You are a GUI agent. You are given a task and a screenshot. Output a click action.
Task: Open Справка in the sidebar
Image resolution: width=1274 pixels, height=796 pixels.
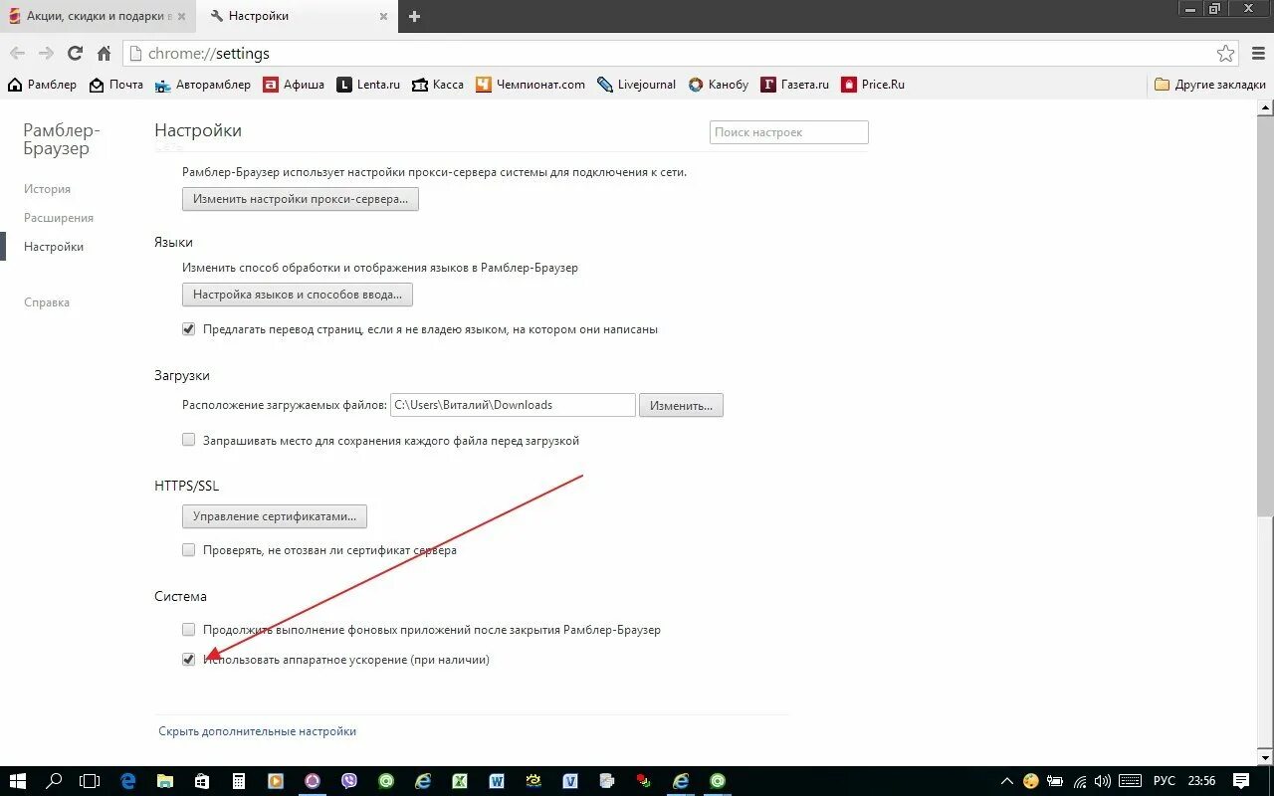coord(47,302)
